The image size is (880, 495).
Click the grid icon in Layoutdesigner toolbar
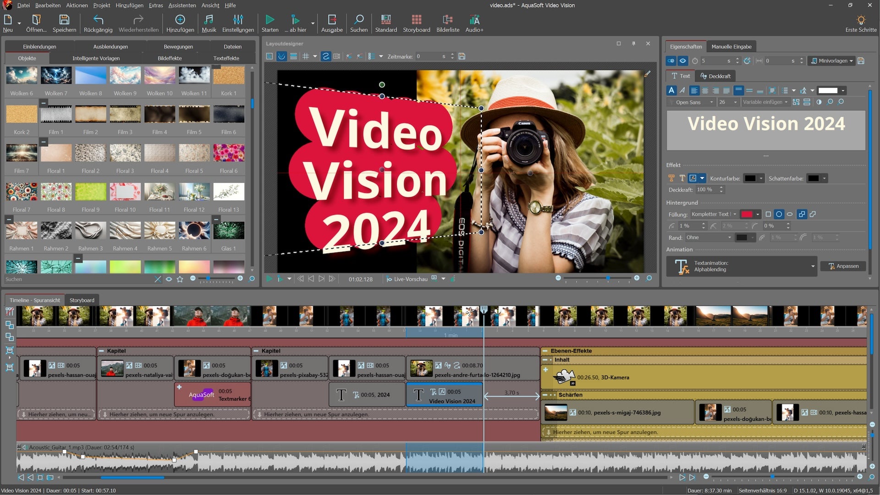point(306,56)
